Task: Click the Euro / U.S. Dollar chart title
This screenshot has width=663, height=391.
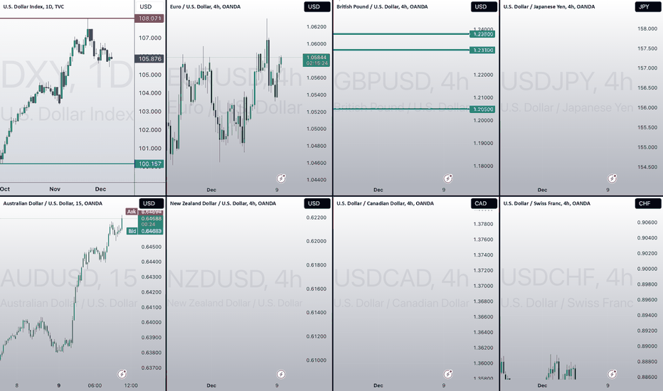Action: pyautogui.click(x=205, y=7)
